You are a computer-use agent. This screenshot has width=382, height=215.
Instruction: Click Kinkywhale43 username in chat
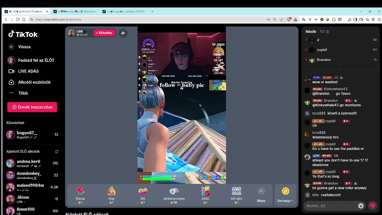336,89
